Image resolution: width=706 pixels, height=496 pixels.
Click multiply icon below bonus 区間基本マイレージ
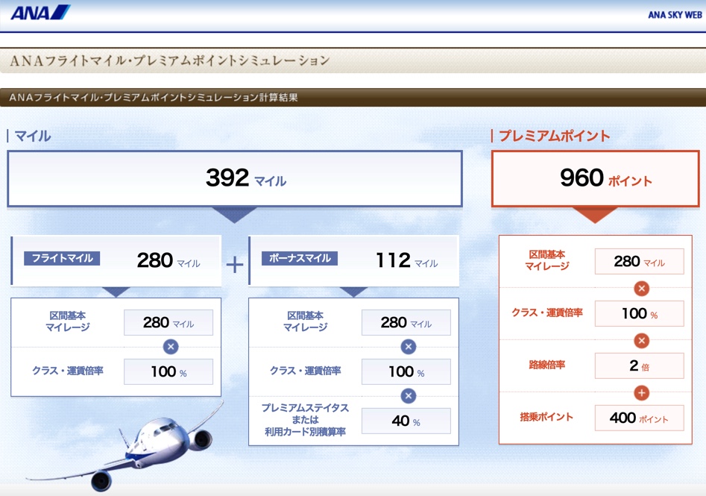(408, 347)
